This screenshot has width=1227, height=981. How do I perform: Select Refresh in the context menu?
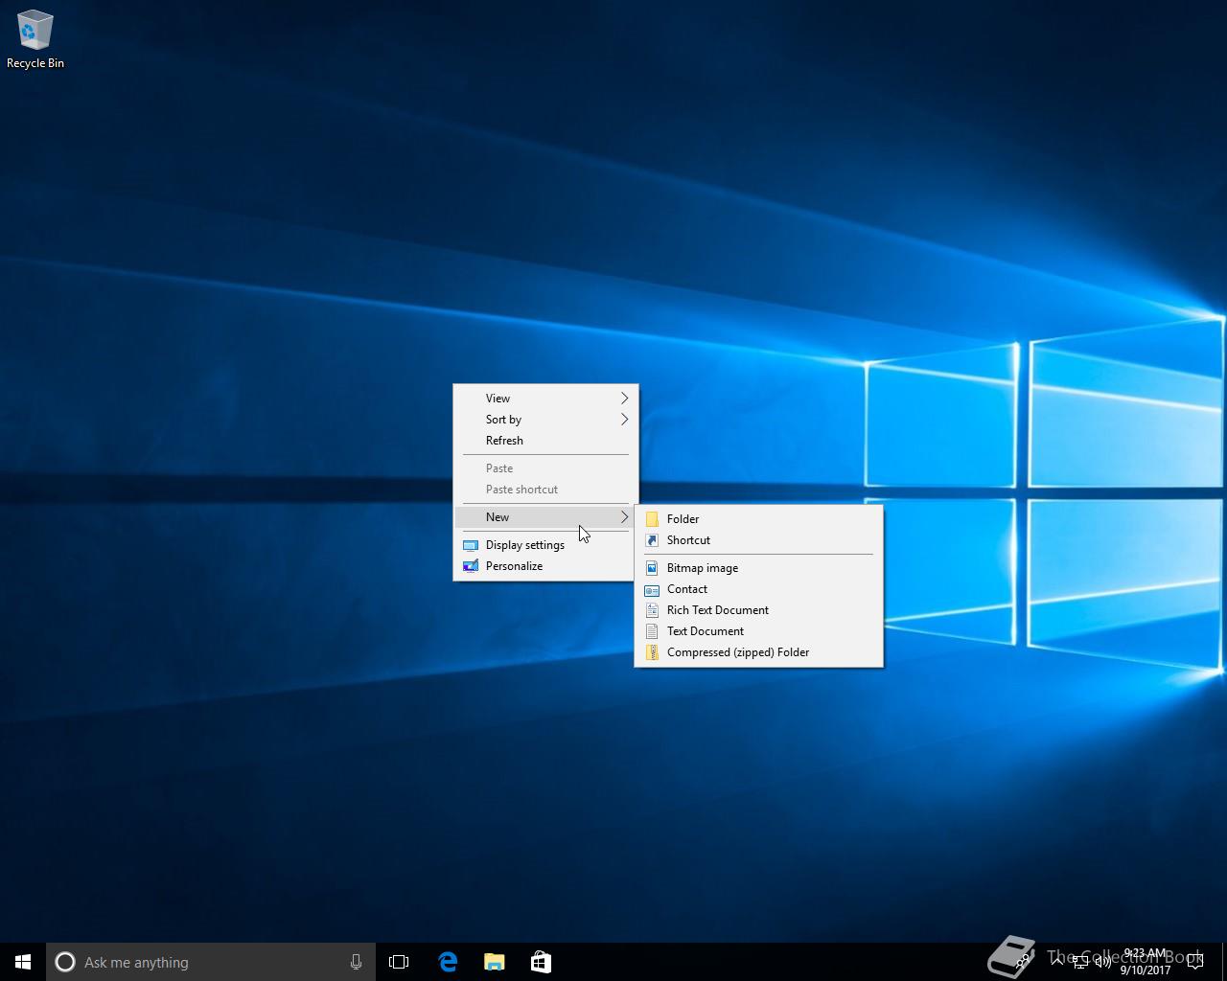[545, 441]
